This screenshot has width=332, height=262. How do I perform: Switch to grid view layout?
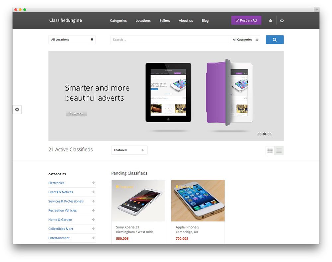click(x=270, y=150)
